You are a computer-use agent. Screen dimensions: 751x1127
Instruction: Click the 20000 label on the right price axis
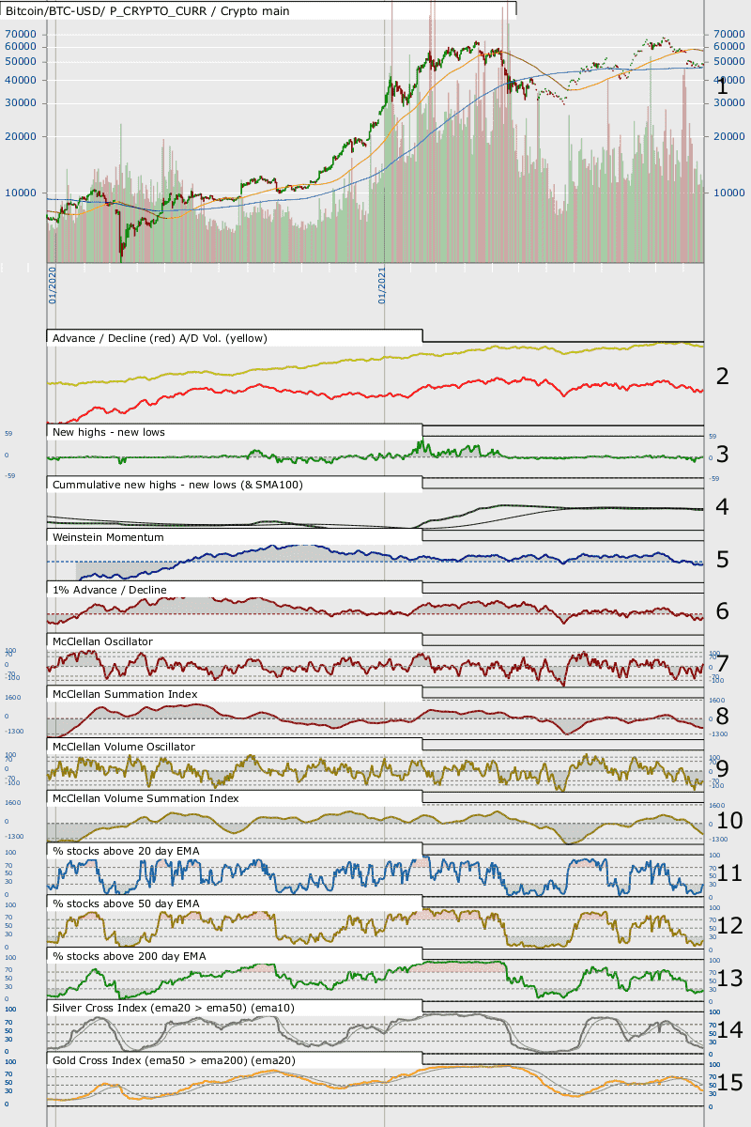pos(729,136)
